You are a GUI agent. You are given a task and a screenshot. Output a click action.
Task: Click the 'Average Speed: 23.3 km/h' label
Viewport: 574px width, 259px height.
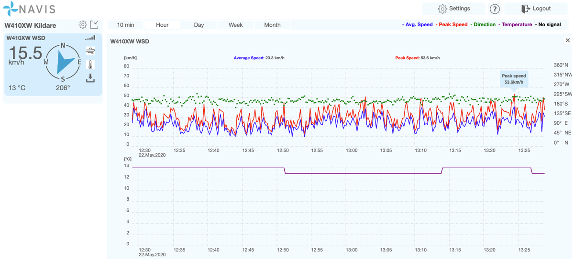pos(259,58)
